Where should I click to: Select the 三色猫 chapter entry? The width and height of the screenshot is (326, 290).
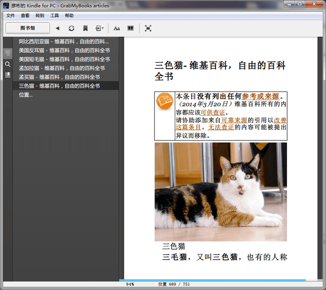point(66,86)
